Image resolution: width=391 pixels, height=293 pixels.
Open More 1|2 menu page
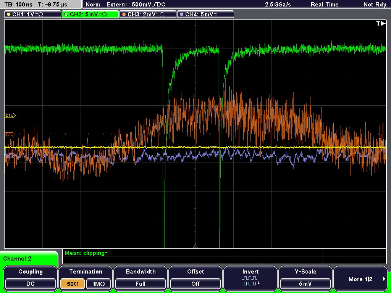pyautogui.click(x=360, y=278)
